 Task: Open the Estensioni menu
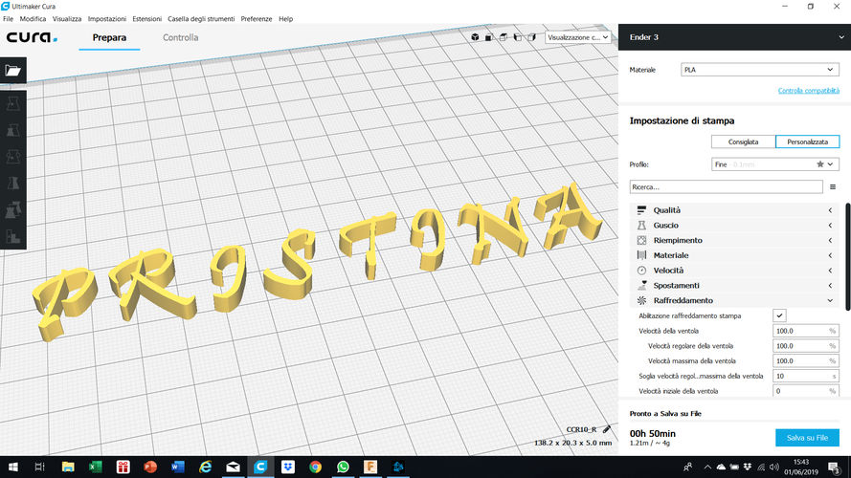(x=147, y=19)
